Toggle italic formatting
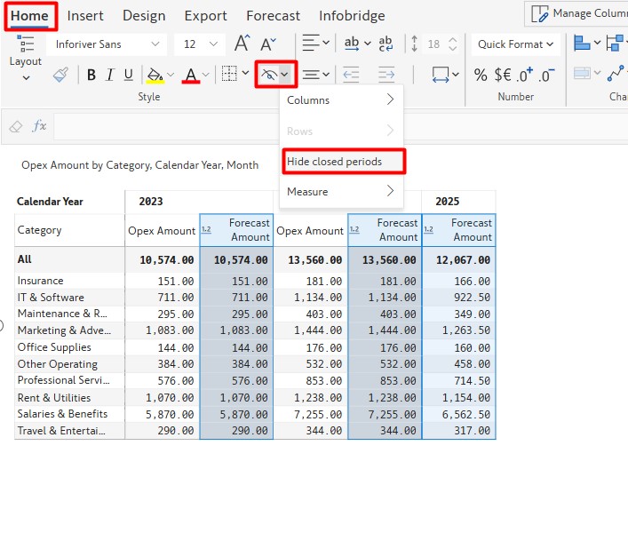Image resolution: width=628 pixels, height=533 pixels. [110, 76]
